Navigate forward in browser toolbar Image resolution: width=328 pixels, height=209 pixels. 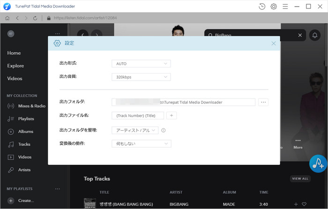26,18
